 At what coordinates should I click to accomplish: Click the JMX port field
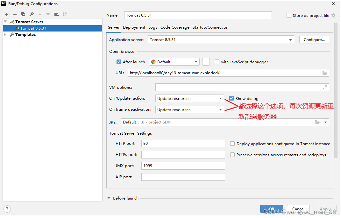click(x=183, y=166)
